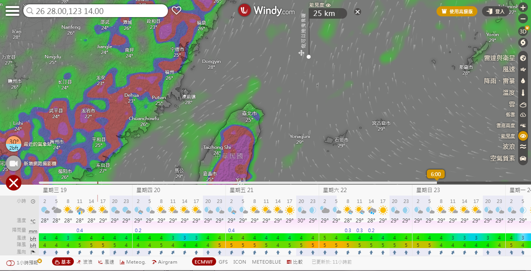The width and height of the screenshot is (531, 271).
Task: Click the 空氣質素 layer label
Action: tap(503, 158)
